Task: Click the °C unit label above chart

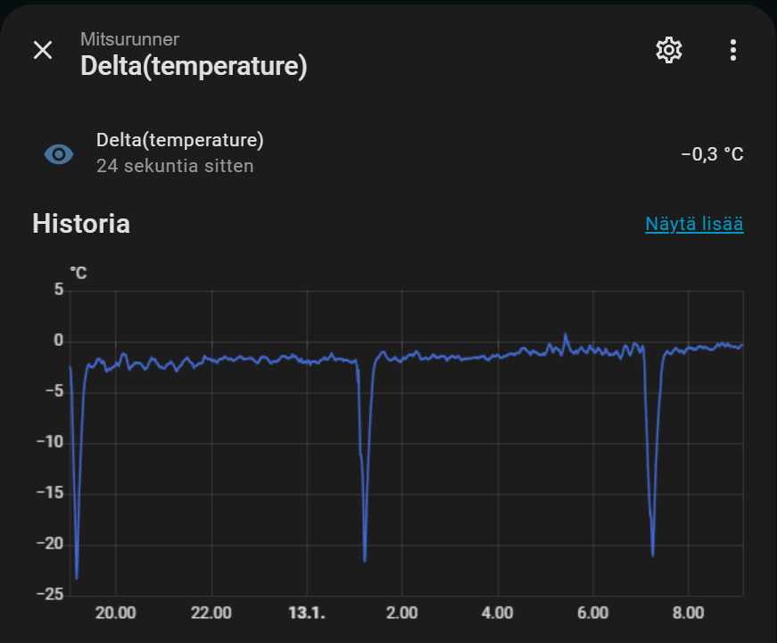Action: tap(79, 273)
